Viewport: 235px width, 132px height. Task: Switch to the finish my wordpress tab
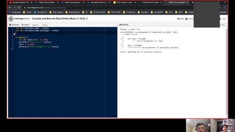[73, 3]
